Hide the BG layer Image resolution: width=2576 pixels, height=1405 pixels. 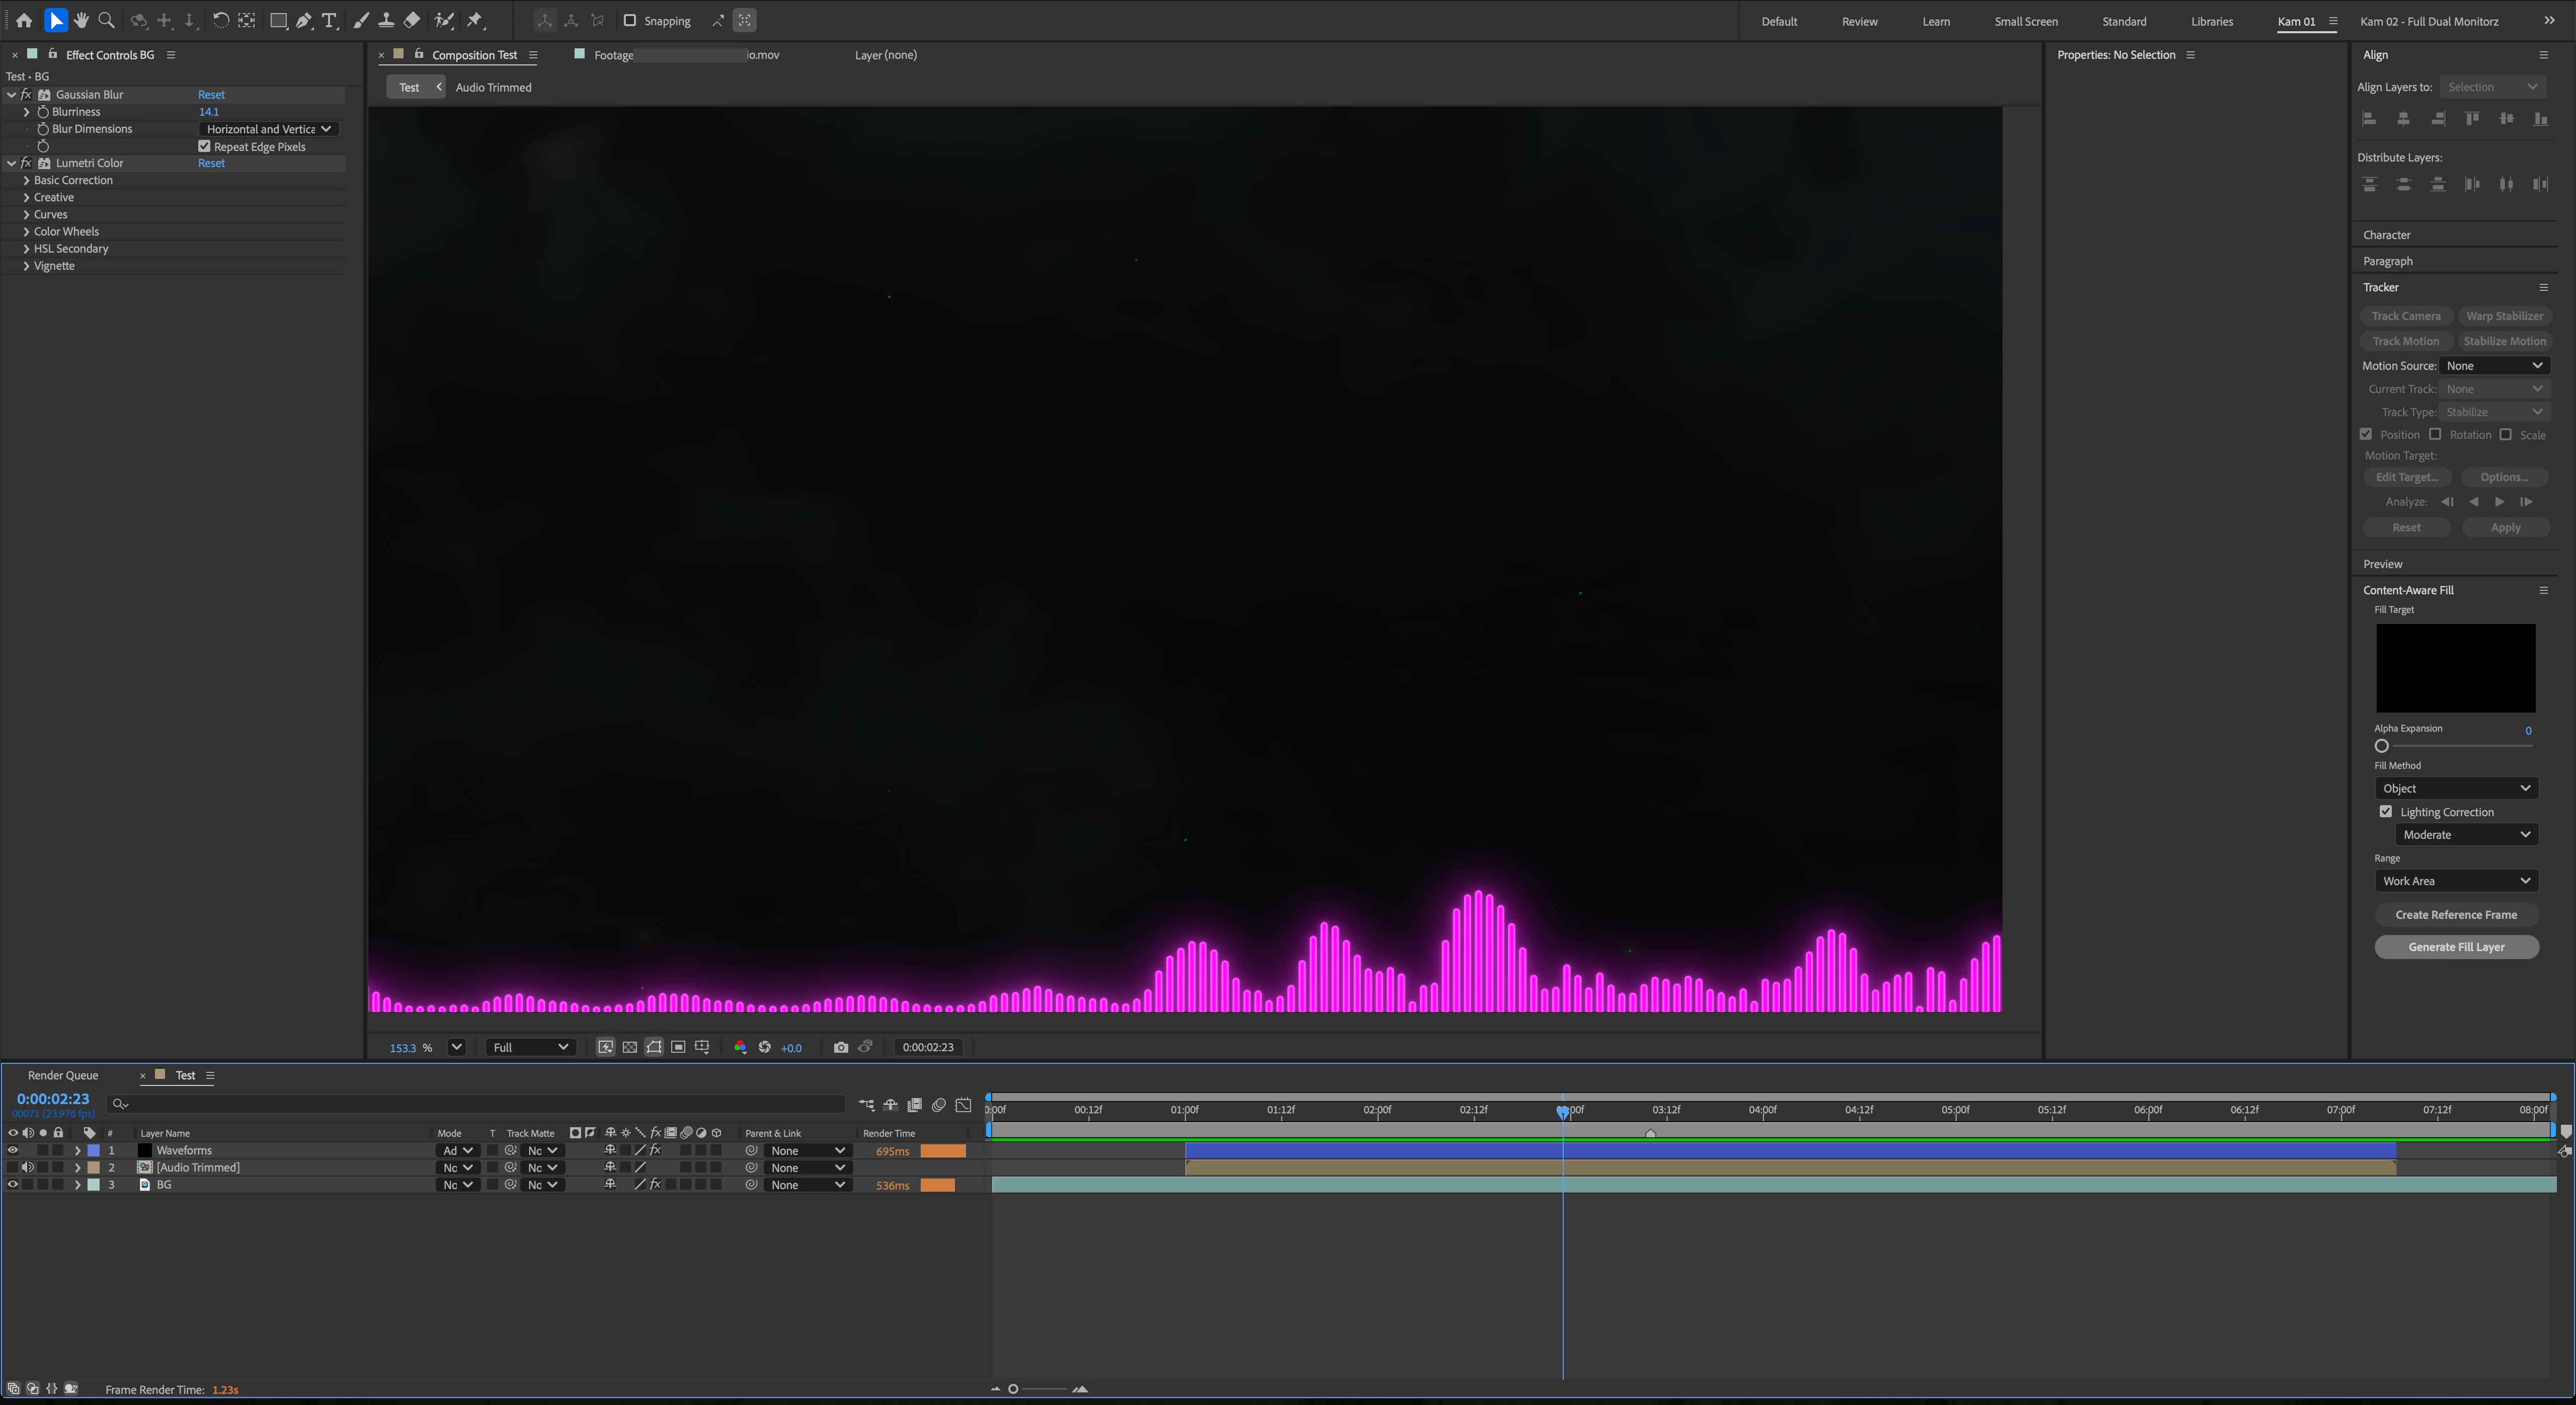[x=13, y=1184]
